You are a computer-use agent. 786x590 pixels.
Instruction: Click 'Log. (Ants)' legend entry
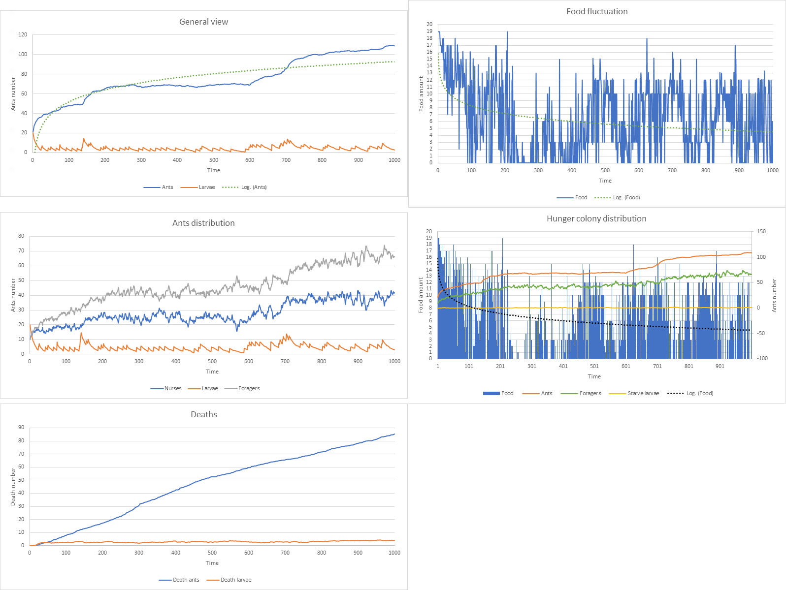244,187
